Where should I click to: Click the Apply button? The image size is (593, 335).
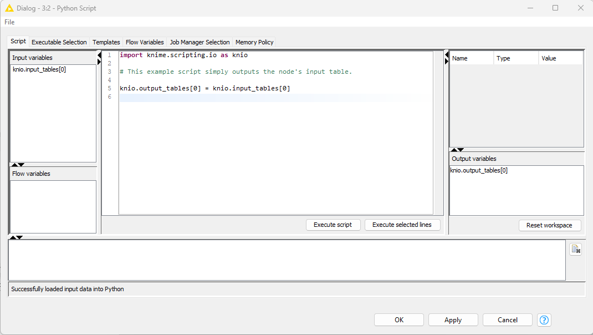pos(453,320)
